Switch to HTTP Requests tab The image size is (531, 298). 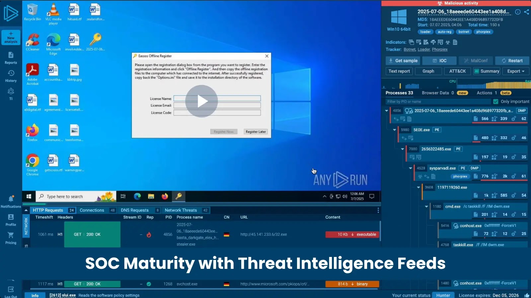point(53,210)
